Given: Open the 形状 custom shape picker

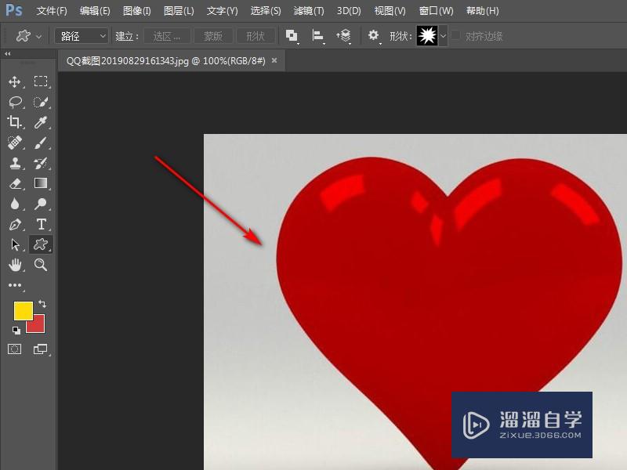Looking at the screenshot, I should [429, 35].
